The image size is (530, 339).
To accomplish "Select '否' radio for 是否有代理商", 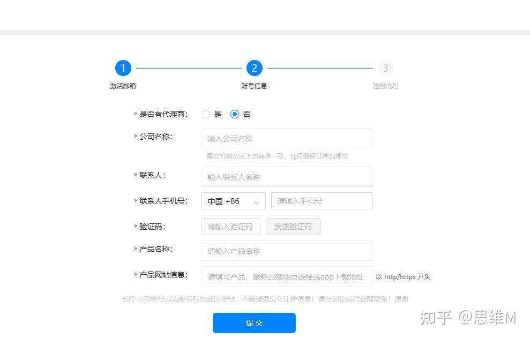I will pos(235,114).
